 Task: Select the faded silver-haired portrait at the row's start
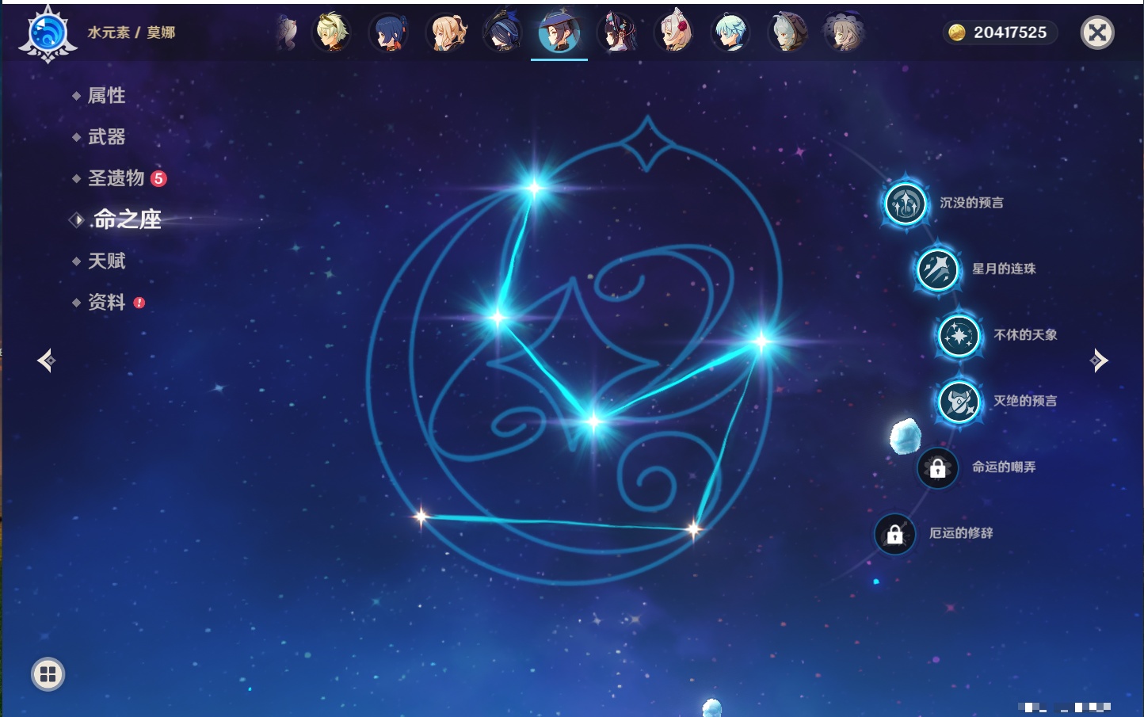[287, 33]
